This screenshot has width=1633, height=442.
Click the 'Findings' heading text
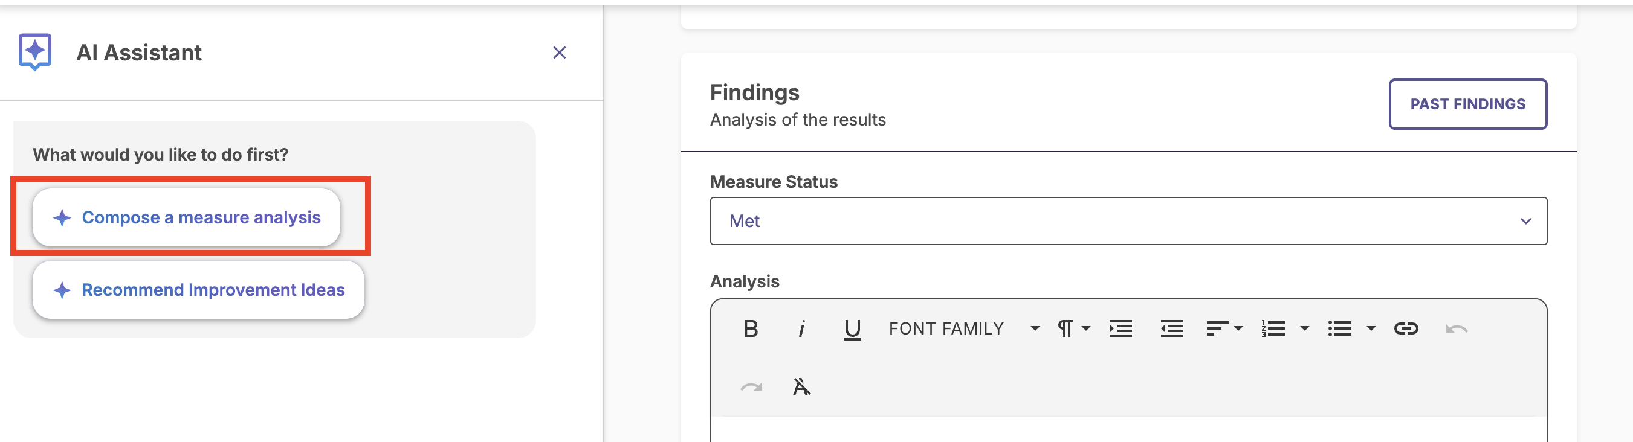click(754, 92)
